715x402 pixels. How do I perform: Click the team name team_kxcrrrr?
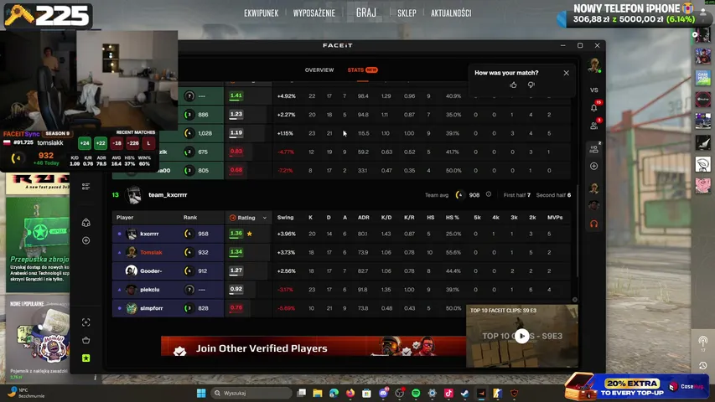coord(168,195)
